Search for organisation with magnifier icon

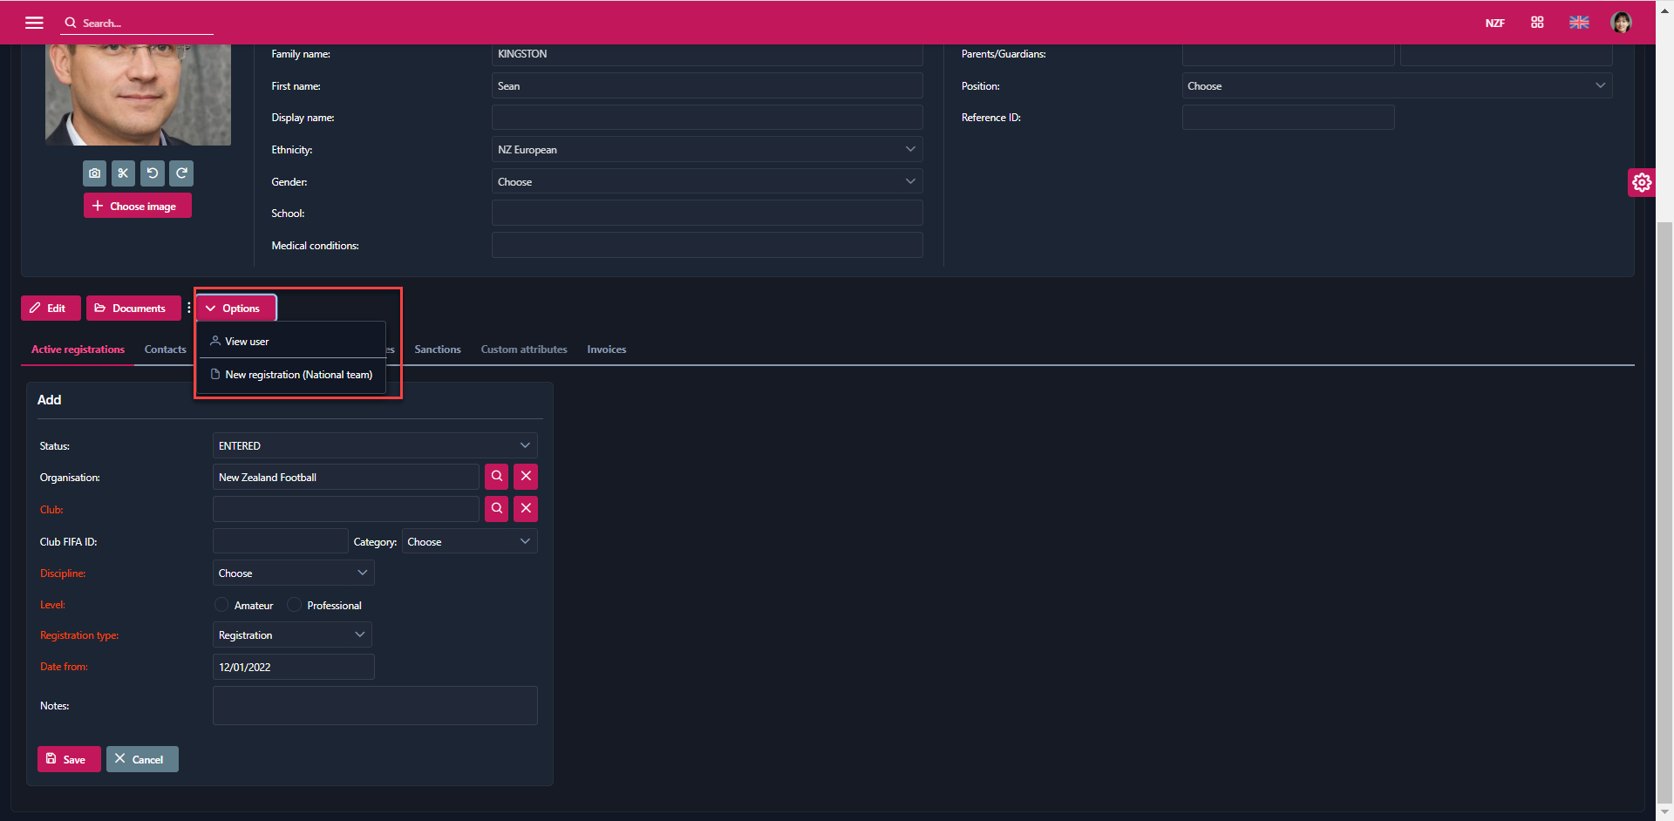(x=497, y=477)
